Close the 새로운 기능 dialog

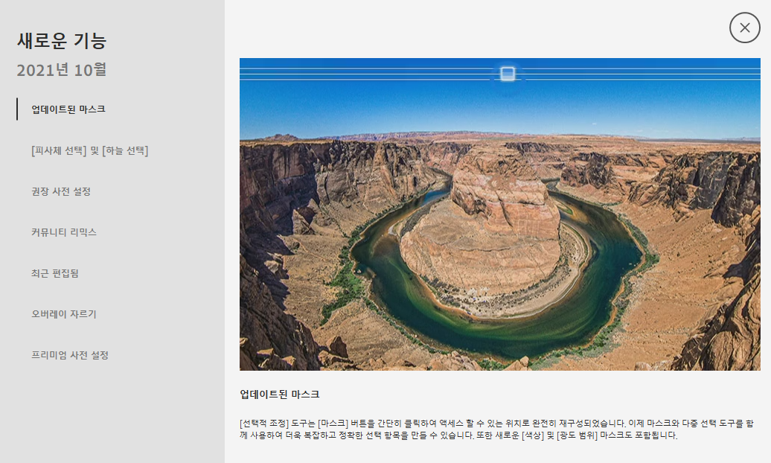pos(744,28)
